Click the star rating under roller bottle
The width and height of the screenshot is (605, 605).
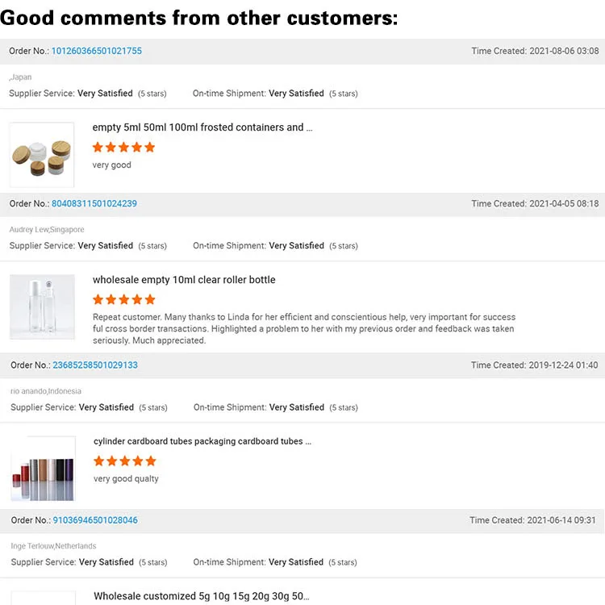(x=123, y=299)
